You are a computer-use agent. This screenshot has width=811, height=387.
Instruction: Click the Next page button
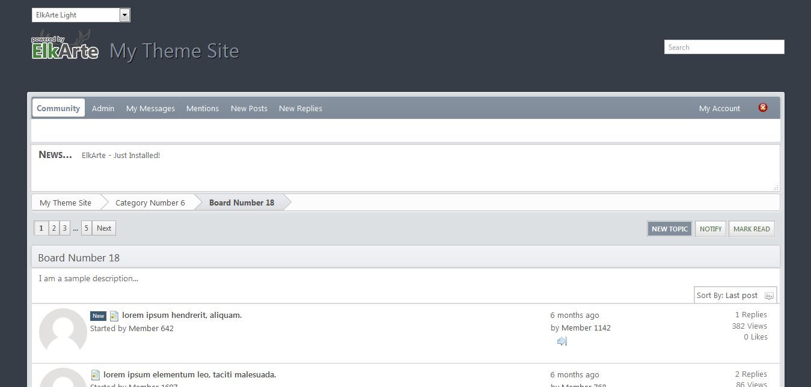(104, 228)
